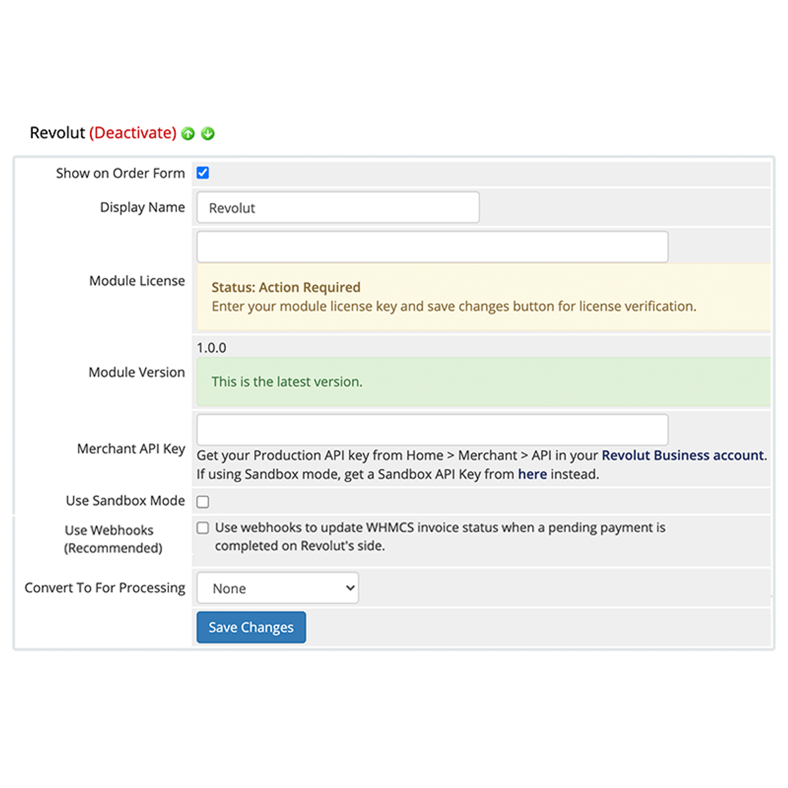Select the Merchant API Key input box

pyautogui.click(x=432, y=430)
